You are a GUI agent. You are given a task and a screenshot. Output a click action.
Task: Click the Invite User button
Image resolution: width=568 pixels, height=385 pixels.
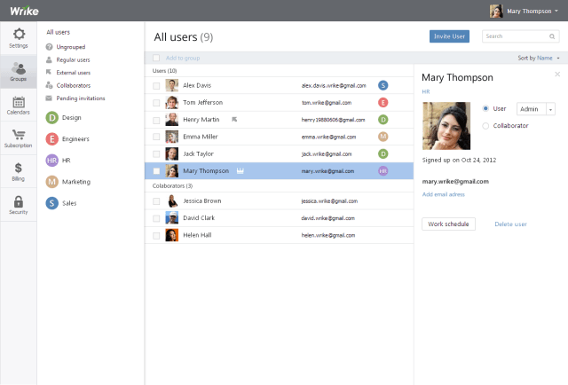click(x=449, y=36)
